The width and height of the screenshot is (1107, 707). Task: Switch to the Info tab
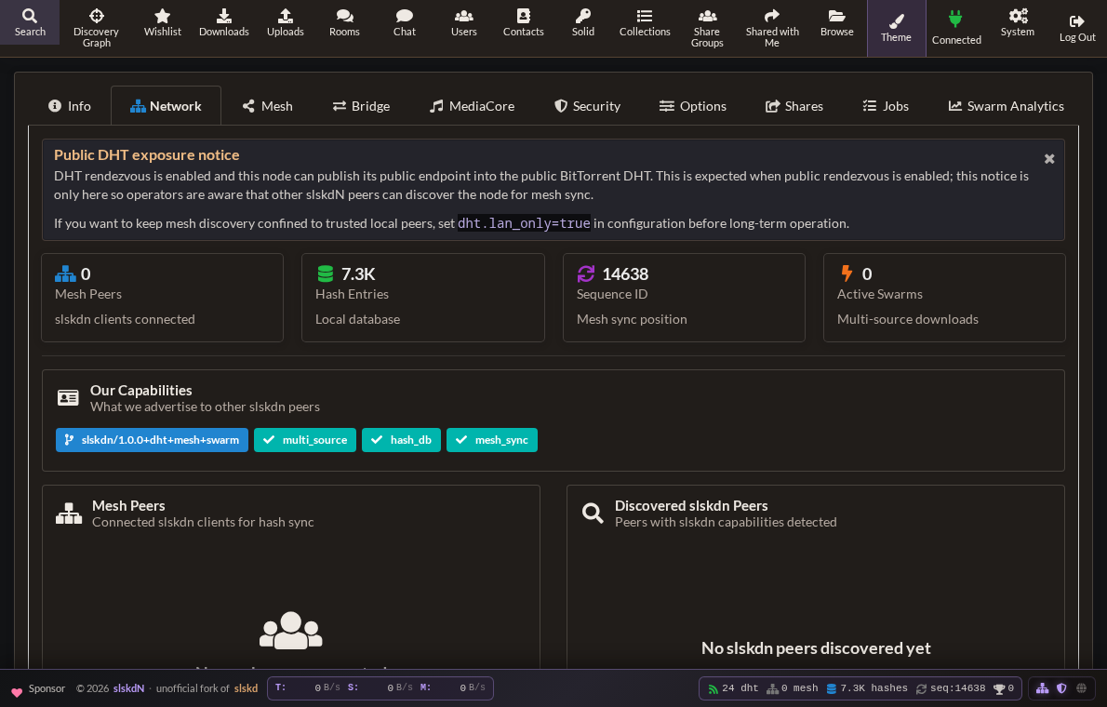tap(69, 106)
